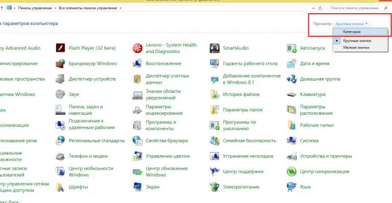Expand the address bar history dropdown
Image resolution: width=392 pixels, height=203 pixels.
tap(313, 8)
